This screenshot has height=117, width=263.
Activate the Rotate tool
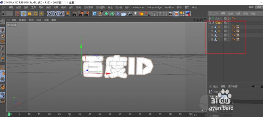(36, 14)
